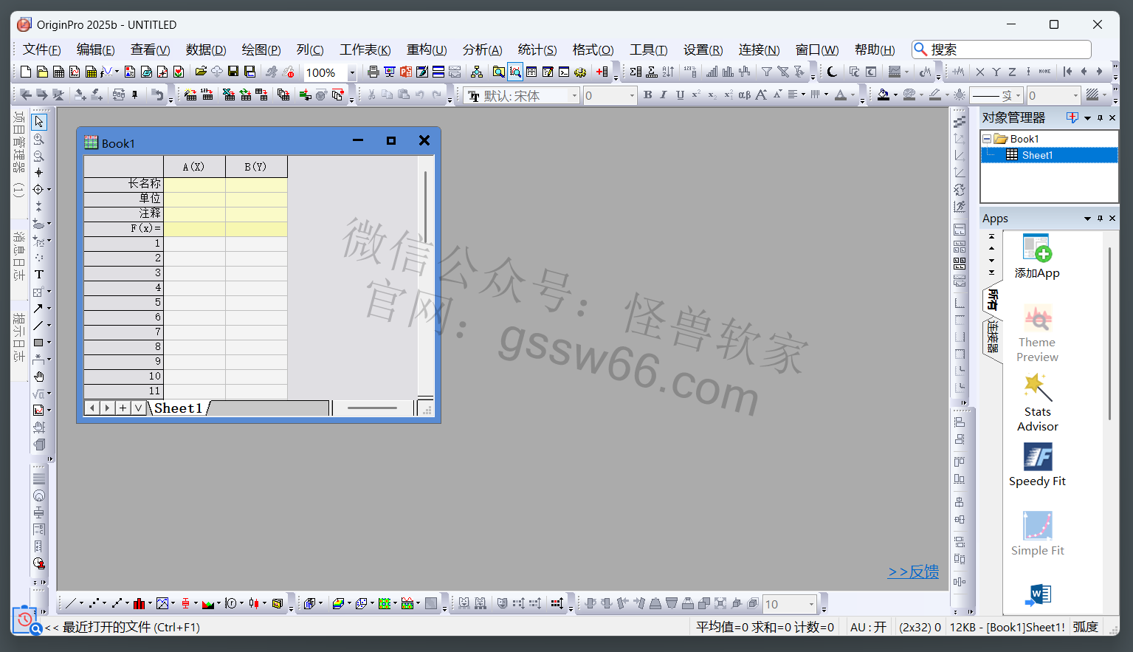This screenshot has width=1133, height=652.
Task: Click the >>反馈 feedback link
Action: (913, 572)
